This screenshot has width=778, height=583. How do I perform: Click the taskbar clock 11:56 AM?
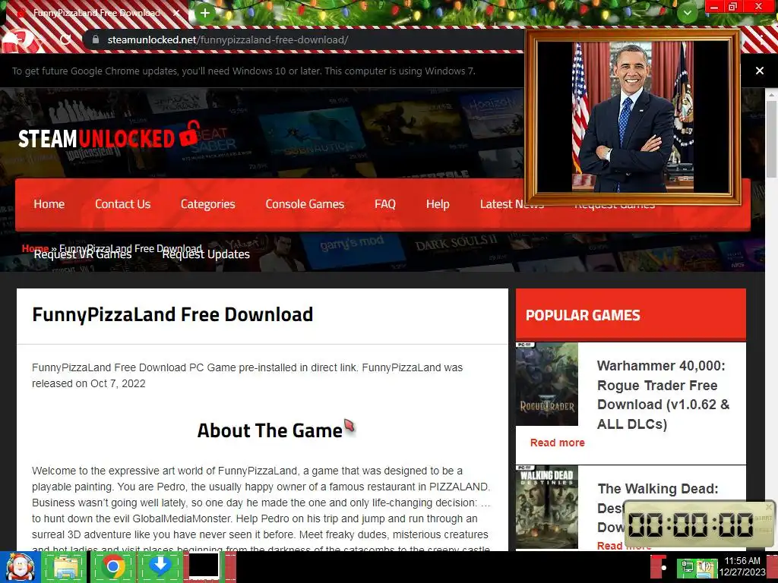(742, 566)
